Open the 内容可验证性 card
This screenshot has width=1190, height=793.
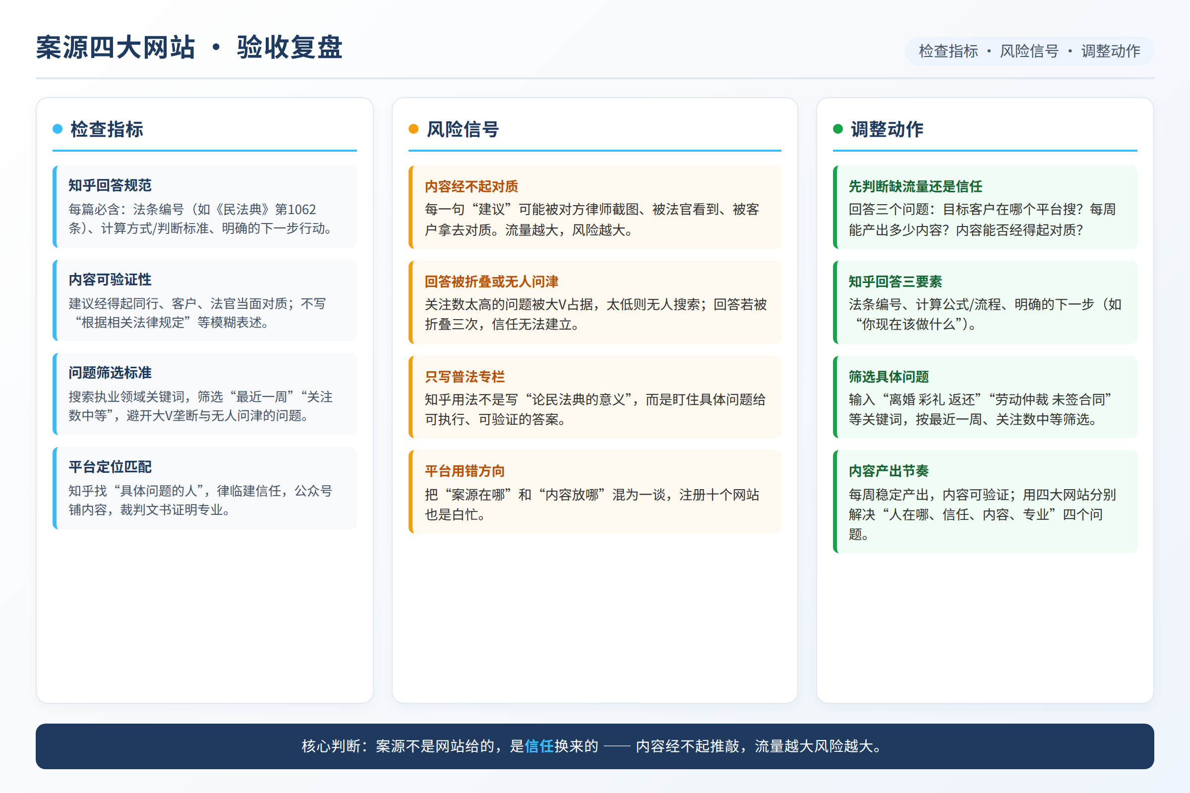pyautogui.click(x=205, y=300)
